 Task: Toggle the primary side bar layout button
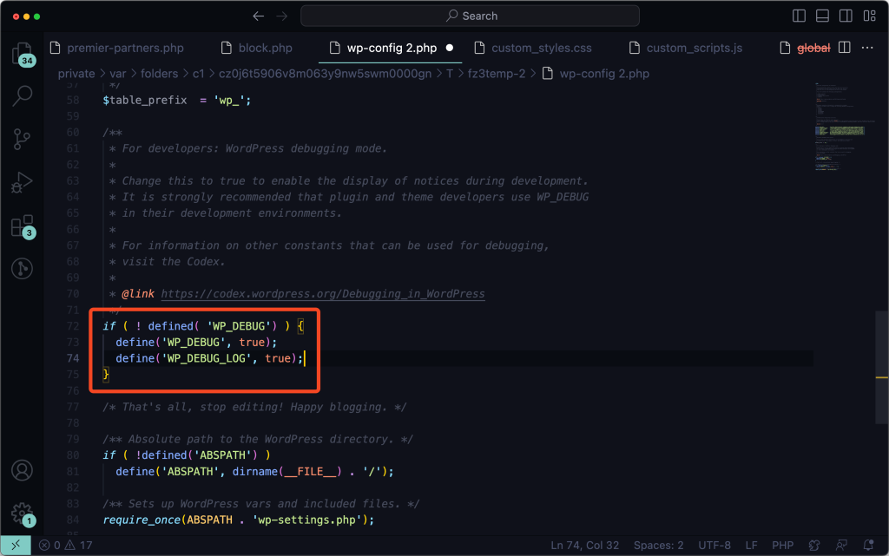coord(800,16)
